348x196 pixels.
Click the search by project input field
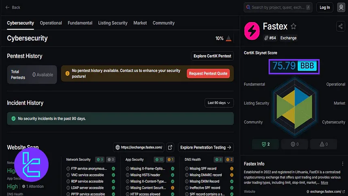point(278,7)
